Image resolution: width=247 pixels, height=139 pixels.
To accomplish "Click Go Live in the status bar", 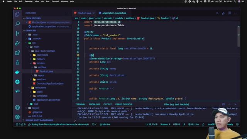I will (x=194, y=124).
